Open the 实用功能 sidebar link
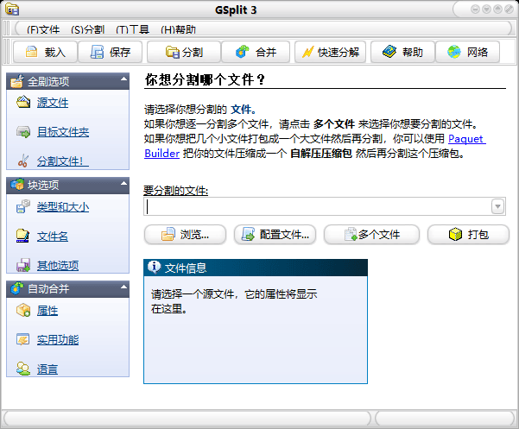 click(x=58, y=340)
